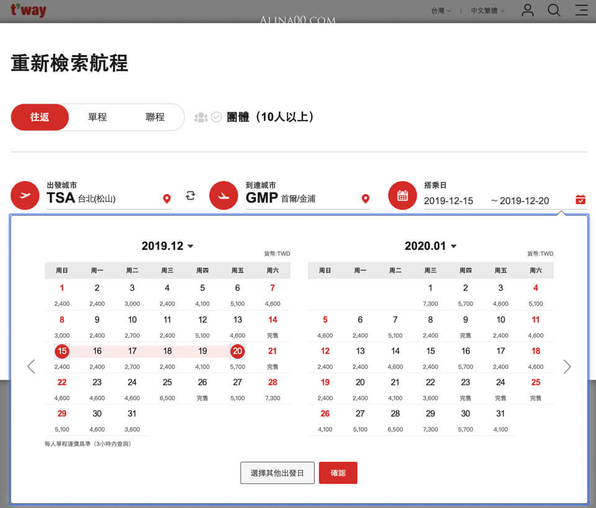
Task: Click arrival city location pin icon
Action: click(365, 198)
